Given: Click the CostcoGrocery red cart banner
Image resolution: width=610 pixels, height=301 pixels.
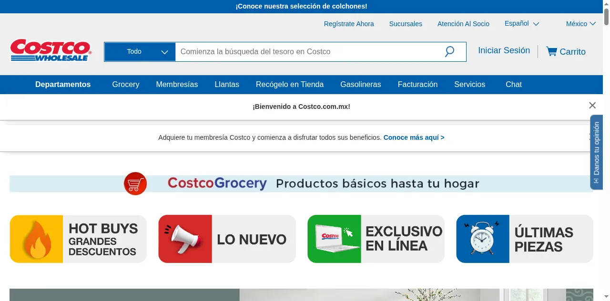Looking at the screenshot, I should (x=301, y=184).
